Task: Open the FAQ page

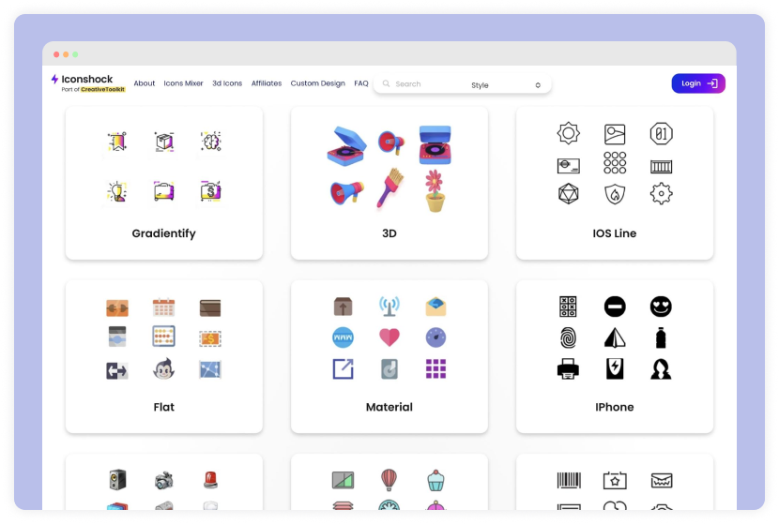Action: point(361,83)
